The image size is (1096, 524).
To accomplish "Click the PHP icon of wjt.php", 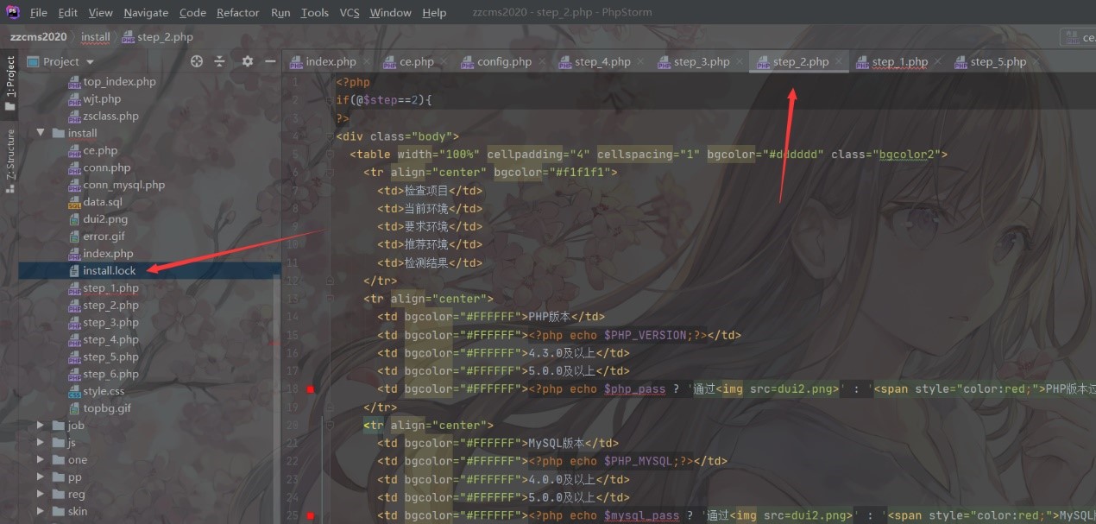I will pyautogui.click(x=74, y=99).
